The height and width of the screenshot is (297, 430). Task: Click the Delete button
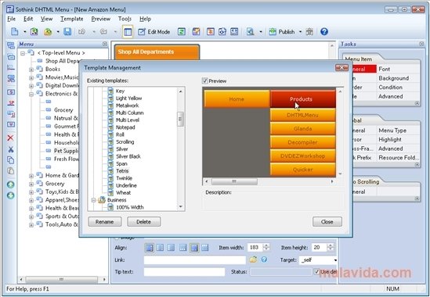click(143, 222)
